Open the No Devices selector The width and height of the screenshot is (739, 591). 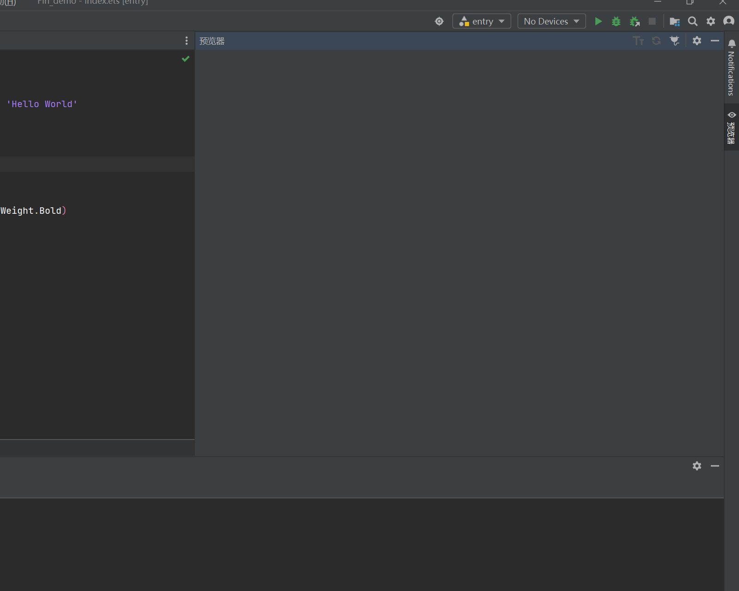tap(551, 21)
